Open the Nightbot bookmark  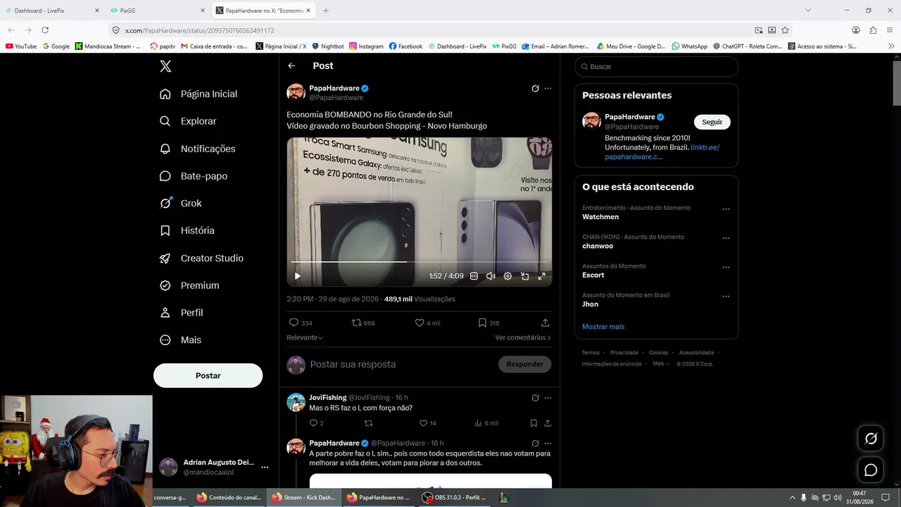[327, 46]
